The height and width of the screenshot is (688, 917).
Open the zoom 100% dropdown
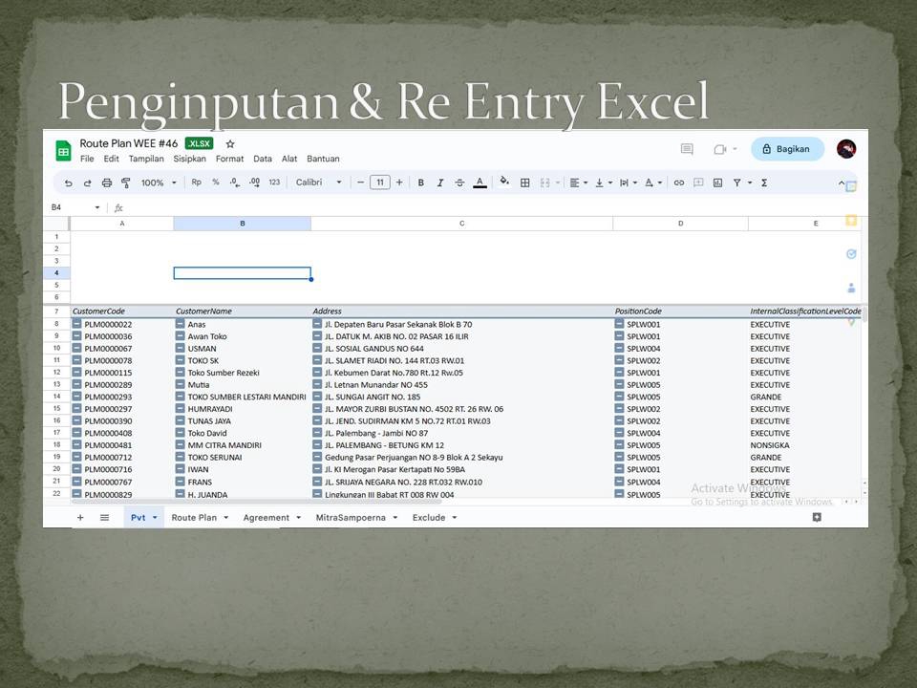point(159,183)
